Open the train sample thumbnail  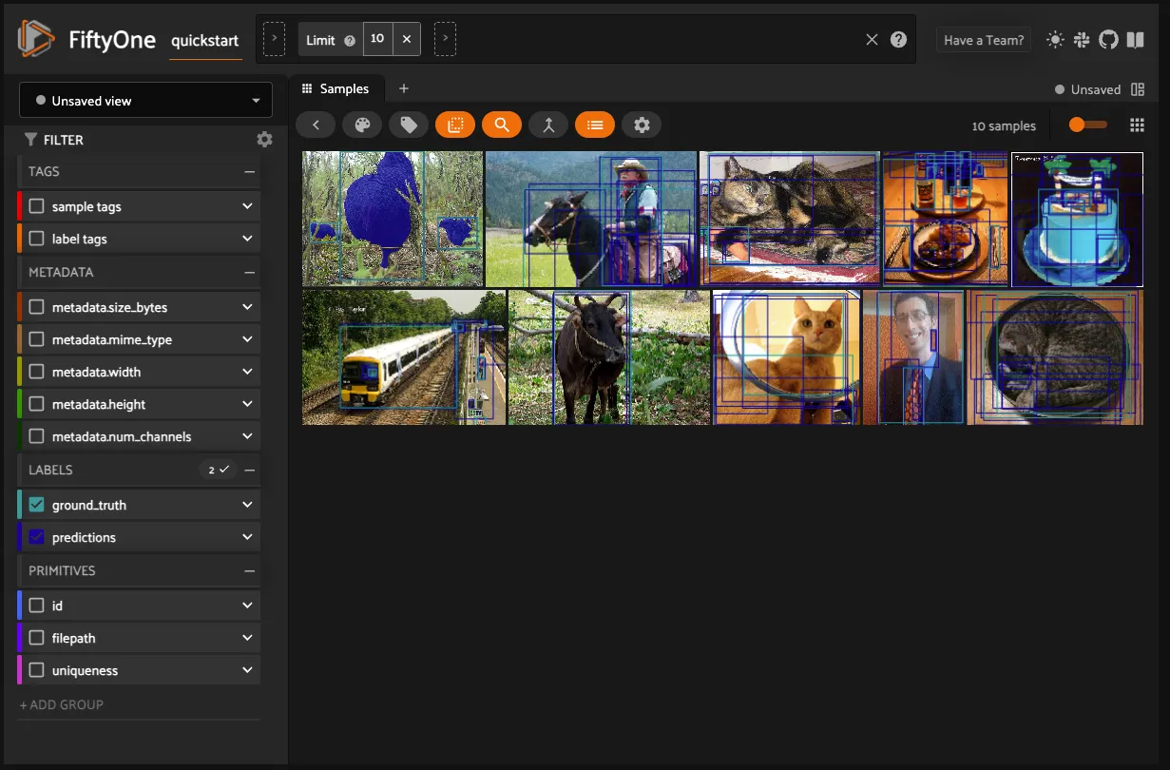[x=404, y=357]
